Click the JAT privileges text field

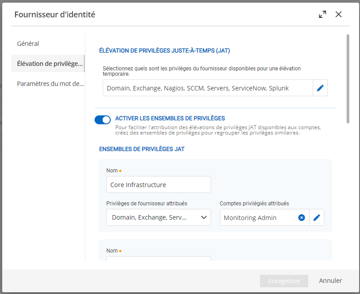point(207,88)
